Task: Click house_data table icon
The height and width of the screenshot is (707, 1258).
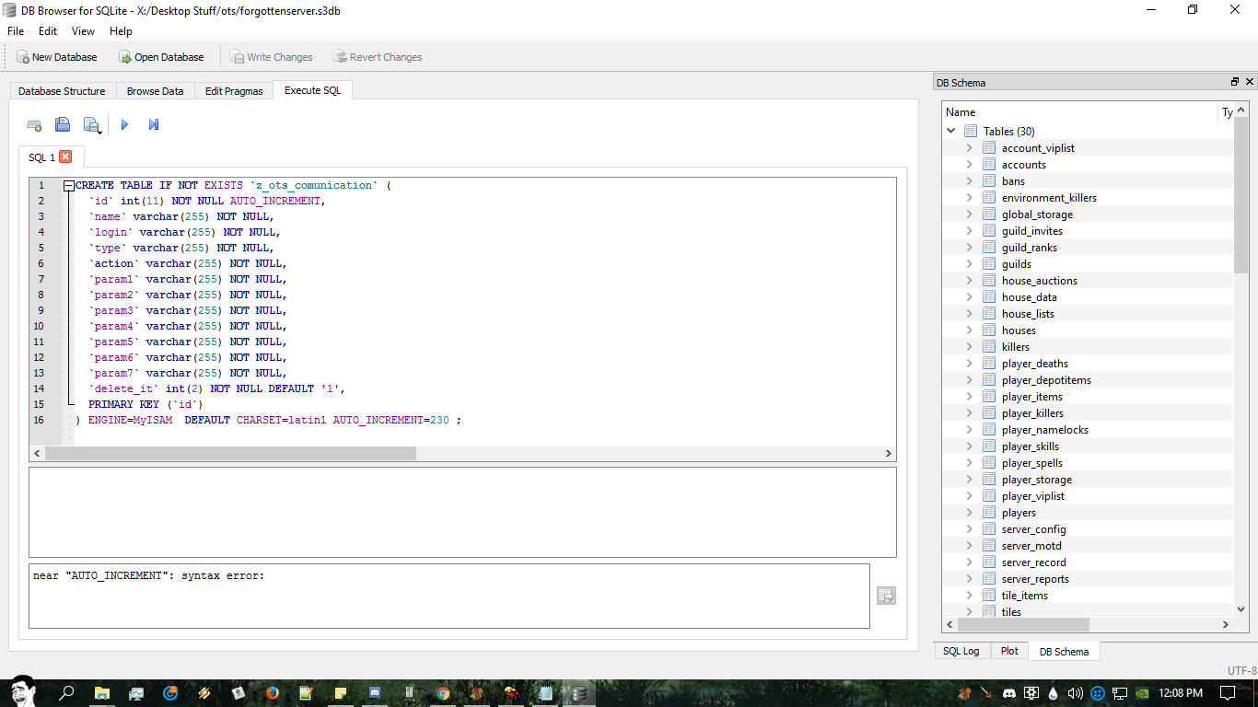Action: [989, 297]
